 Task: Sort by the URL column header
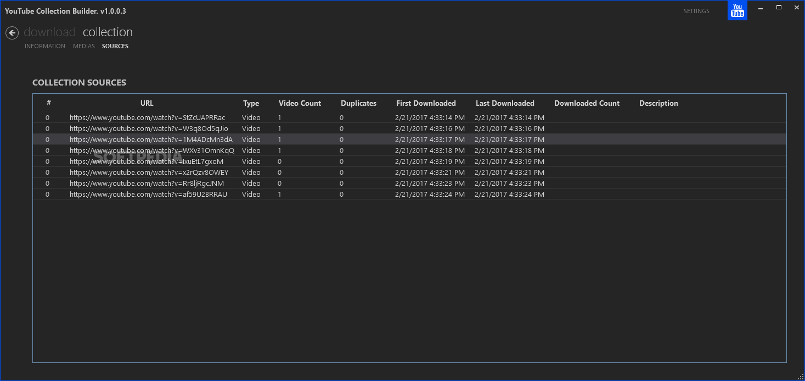pyautogui.click(x=147, y=103)
